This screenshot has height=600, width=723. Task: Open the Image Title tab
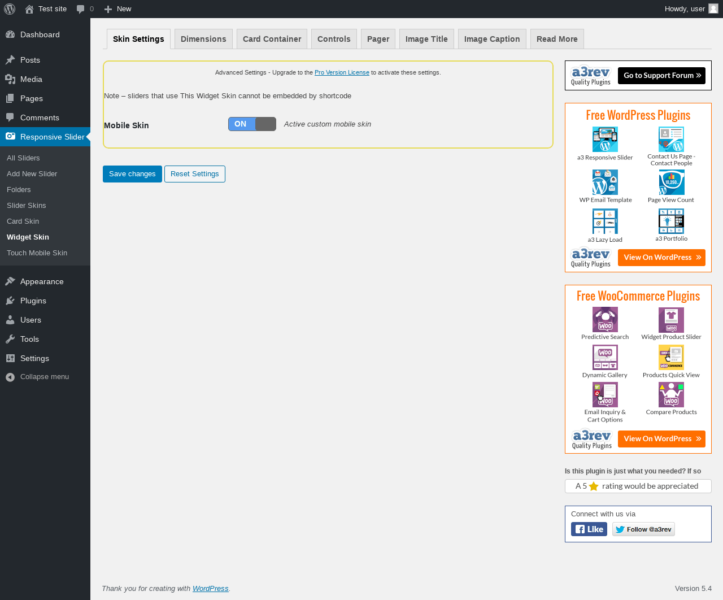[x=426, y=39]
